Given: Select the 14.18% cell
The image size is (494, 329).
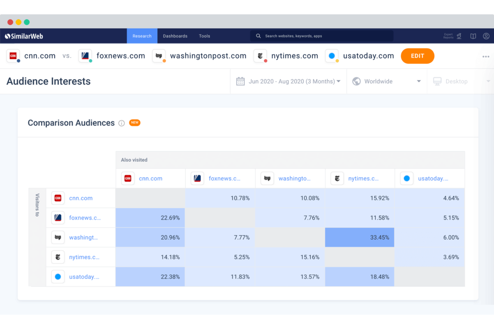Looking at the screenshot, I should coord(150,257).
